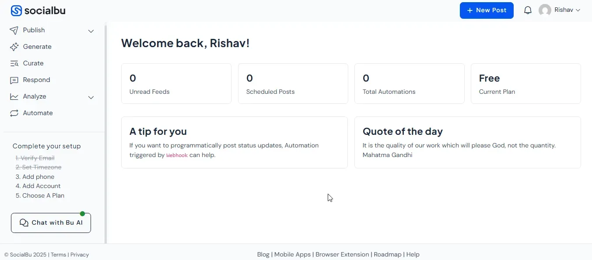Open the Add Account setup step

tap(38, 186)
